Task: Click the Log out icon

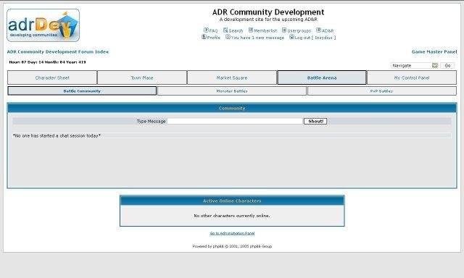Action: point(291,37)
